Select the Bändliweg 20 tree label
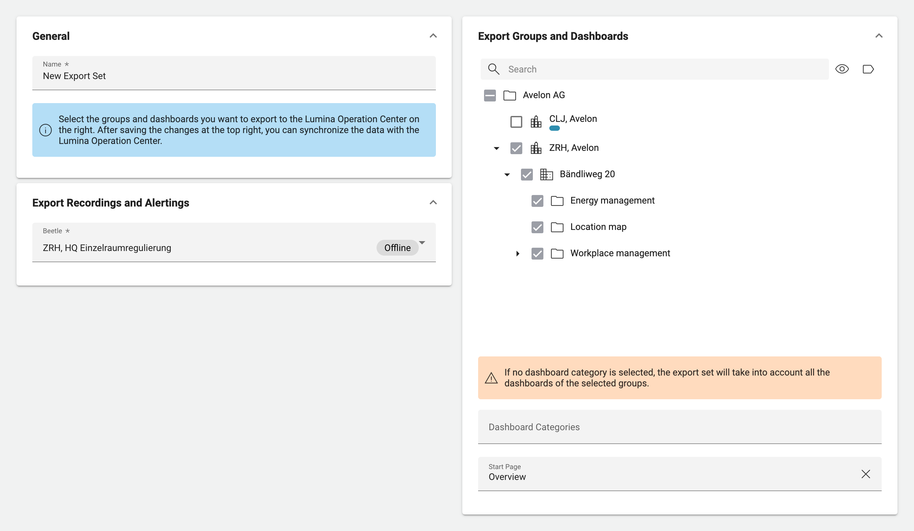The image size is (914, 531). coord(587,174)
